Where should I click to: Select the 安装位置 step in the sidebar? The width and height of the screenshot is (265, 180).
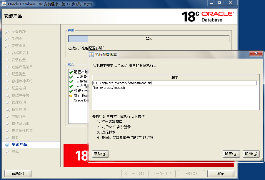[19, 60]
